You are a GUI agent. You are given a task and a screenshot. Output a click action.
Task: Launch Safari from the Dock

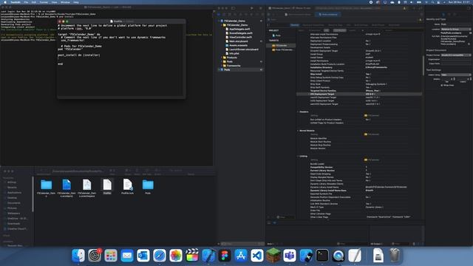coord(160,256)
